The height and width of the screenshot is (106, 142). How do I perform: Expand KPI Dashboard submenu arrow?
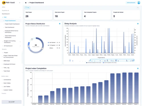point(20,46)
